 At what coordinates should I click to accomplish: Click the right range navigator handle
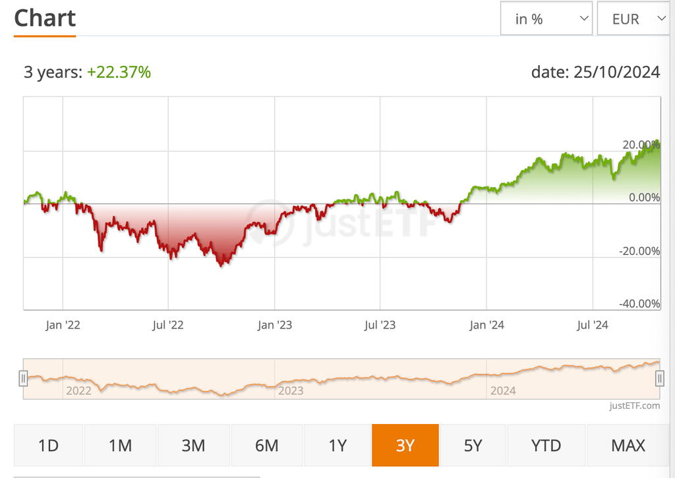point(659,378)
